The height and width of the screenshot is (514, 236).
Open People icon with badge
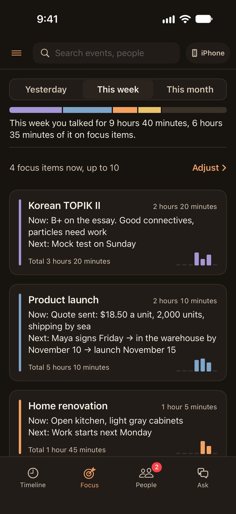pyautogui.click(x=147, y=473)
